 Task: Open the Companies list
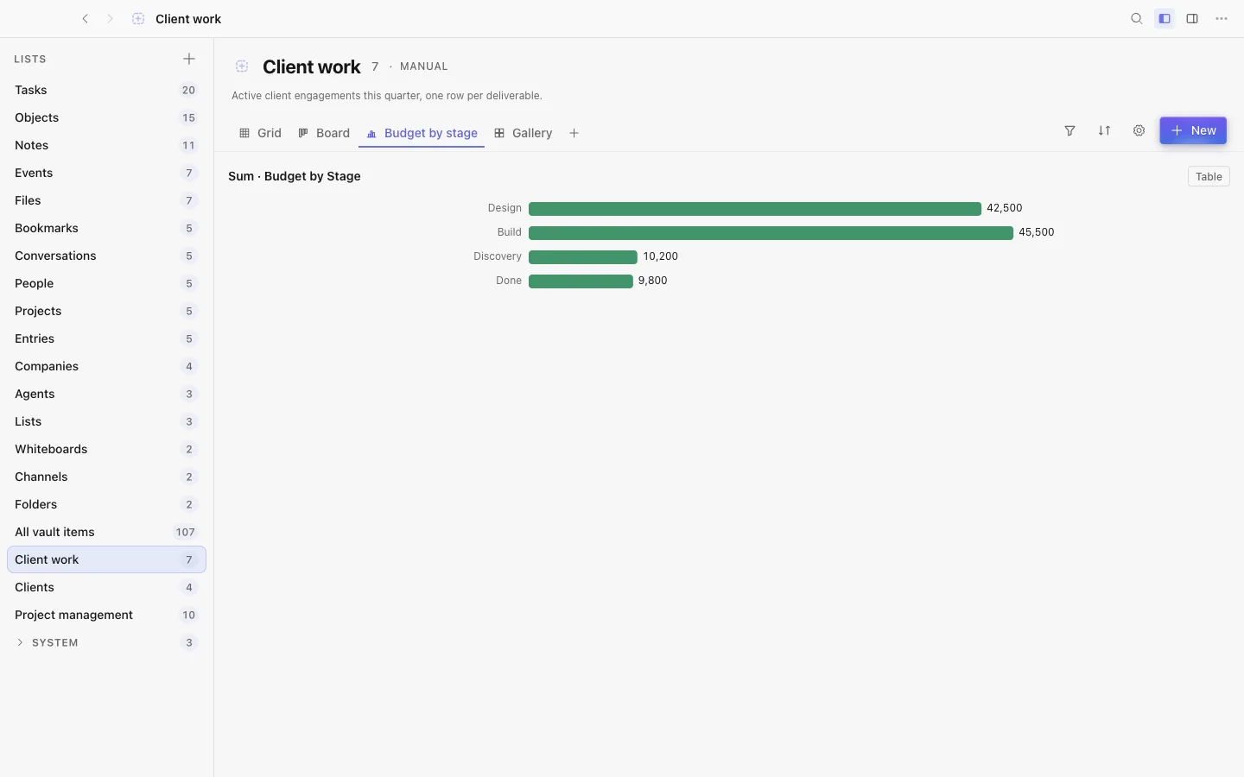(x=106, y=366)
